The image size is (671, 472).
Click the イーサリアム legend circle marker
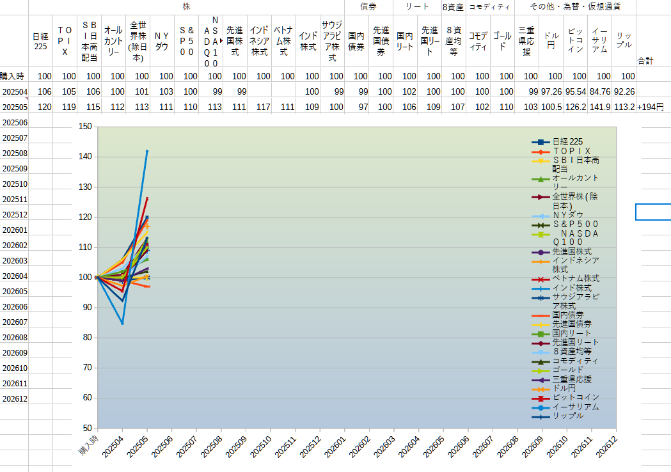pyautogui.click(x=541, y=408)
